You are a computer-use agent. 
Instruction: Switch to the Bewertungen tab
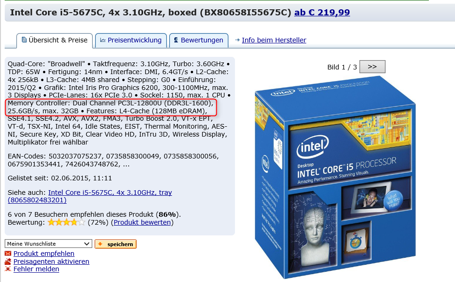[199, 41]
